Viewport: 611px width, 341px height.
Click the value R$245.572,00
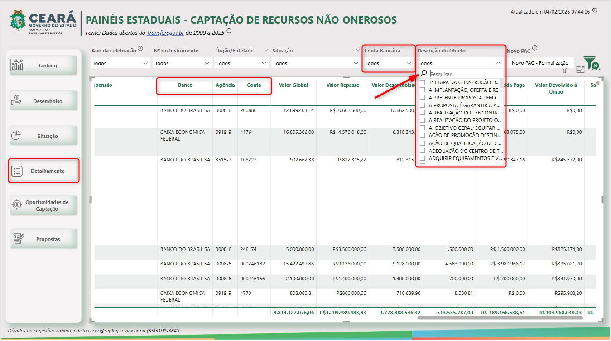(x=567, y=160)
